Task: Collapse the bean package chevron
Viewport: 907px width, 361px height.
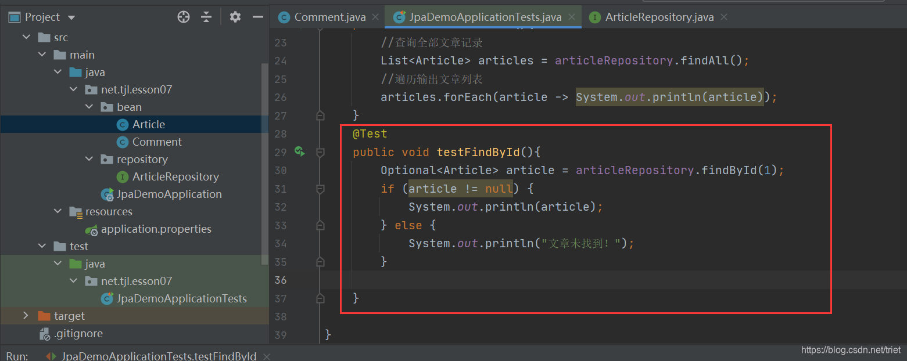Action: (x=89, y=107)
